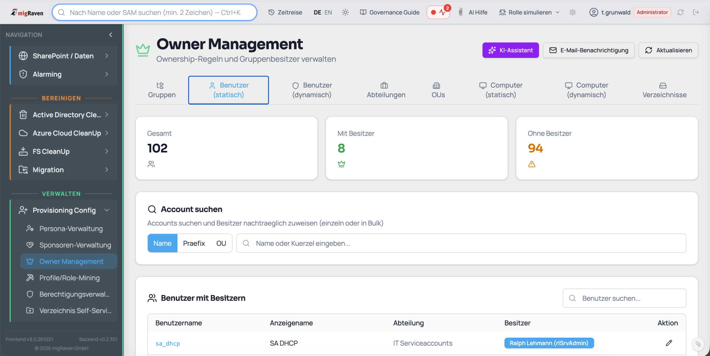Click the logout icon in header

click(x=696, y=12)
